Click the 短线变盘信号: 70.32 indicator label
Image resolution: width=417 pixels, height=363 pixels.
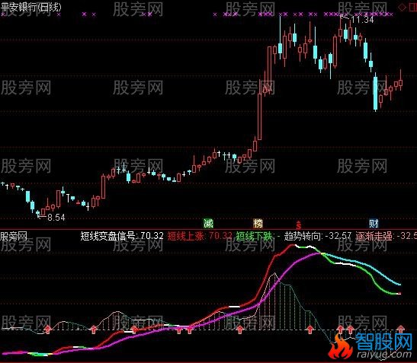tap(122, 236)
